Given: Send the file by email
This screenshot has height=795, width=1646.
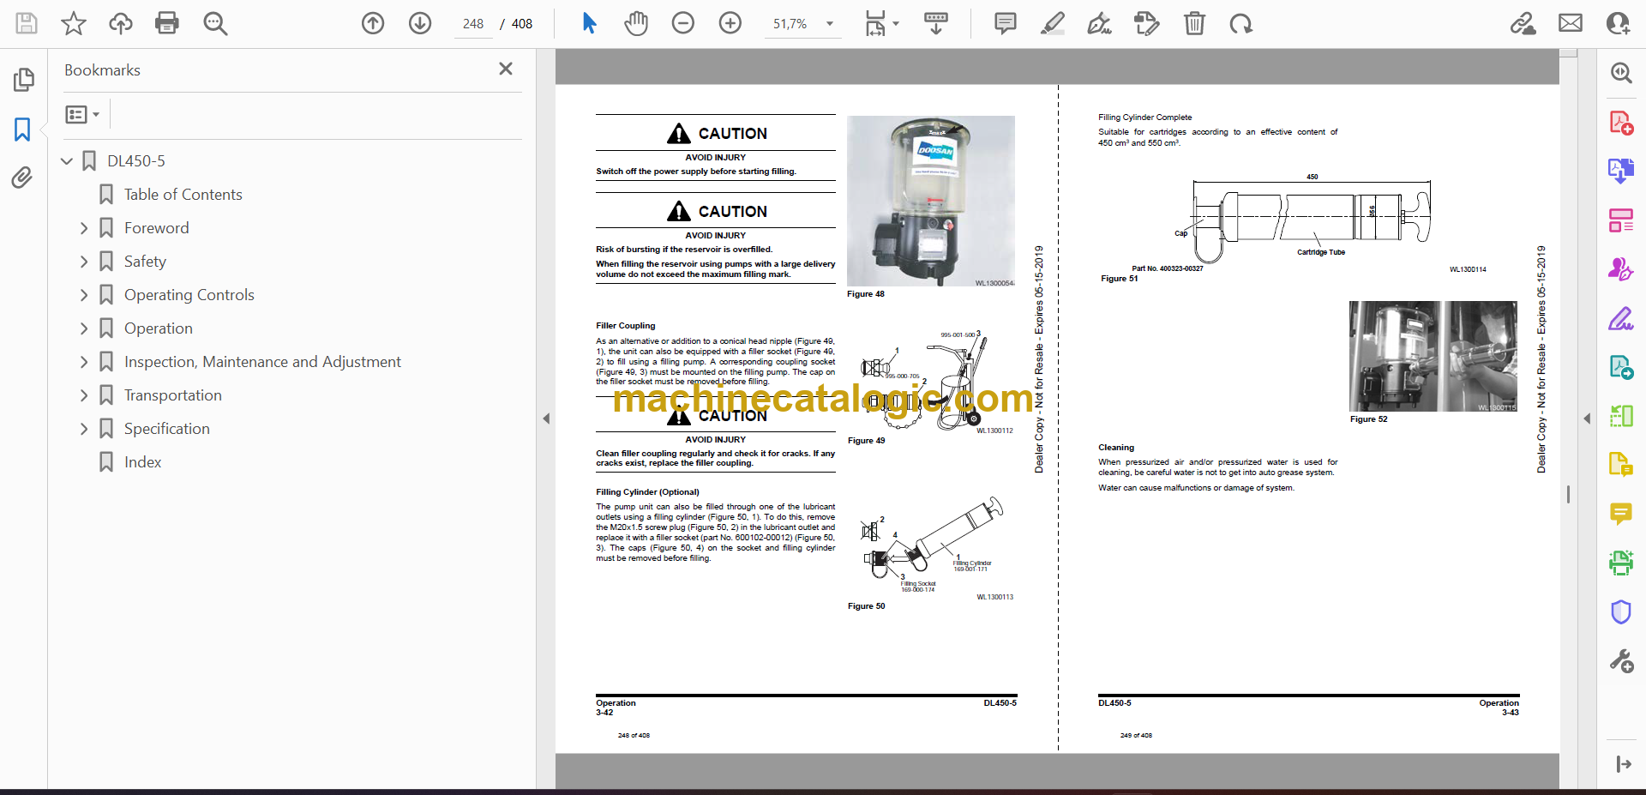Looking at the screenshot, I should coord(1571,23).
